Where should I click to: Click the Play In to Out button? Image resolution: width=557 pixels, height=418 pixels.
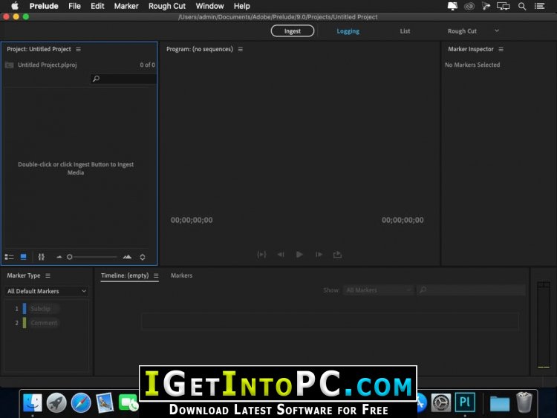coord(262,255)
